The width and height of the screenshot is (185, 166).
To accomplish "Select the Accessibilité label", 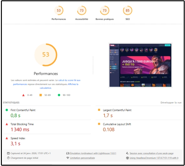I will pos(82,19).
